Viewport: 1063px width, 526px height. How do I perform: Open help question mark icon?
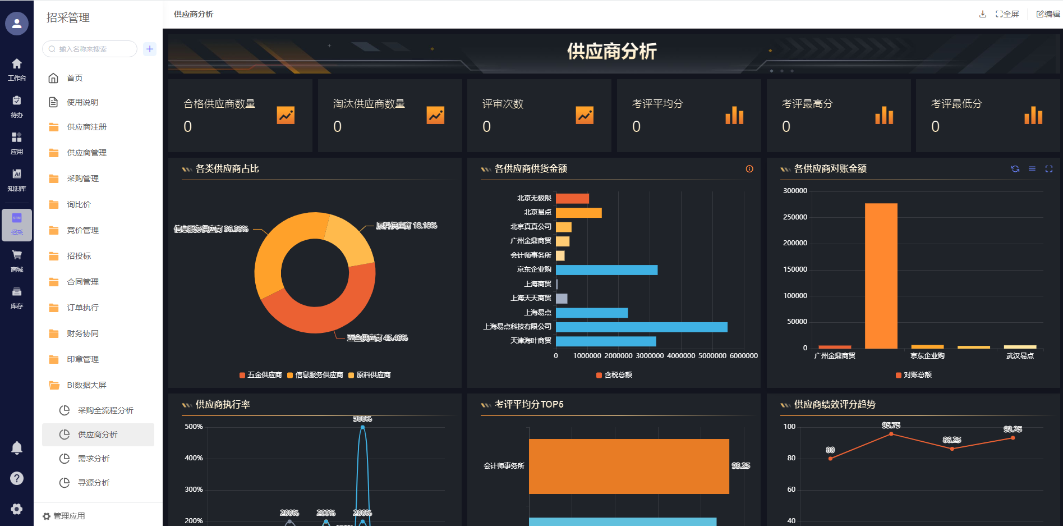pos(17,478)
